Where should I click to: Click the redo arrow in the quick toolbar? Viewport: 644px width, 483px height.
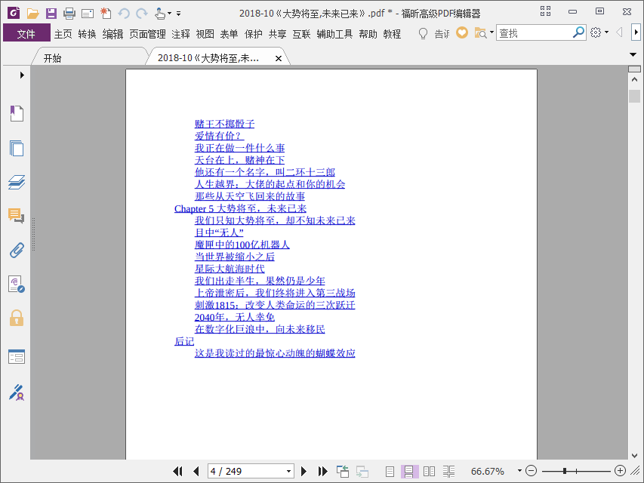(142, 14)
